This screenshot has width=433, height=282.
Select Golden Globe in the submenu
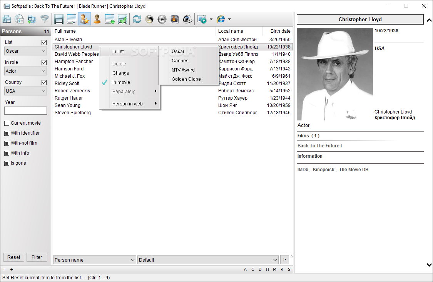189,79
